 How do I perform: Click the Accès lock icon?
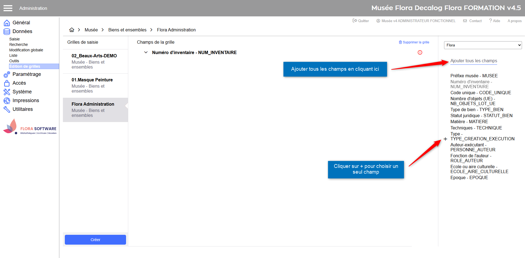pos(7,83)
